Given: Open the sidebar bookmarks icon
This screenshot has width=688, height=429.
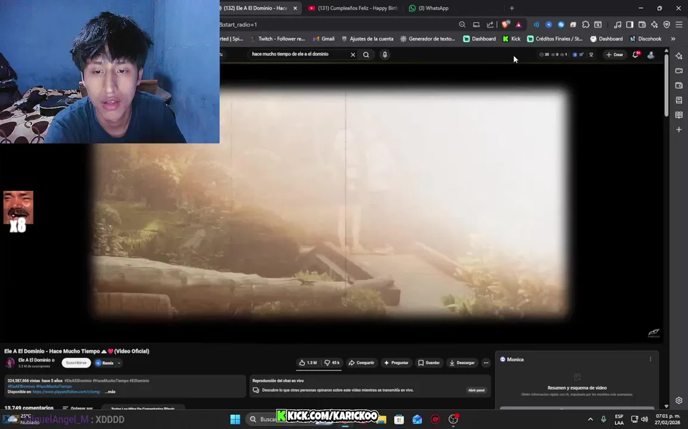Looking at the screenshot, I should 679,100.
